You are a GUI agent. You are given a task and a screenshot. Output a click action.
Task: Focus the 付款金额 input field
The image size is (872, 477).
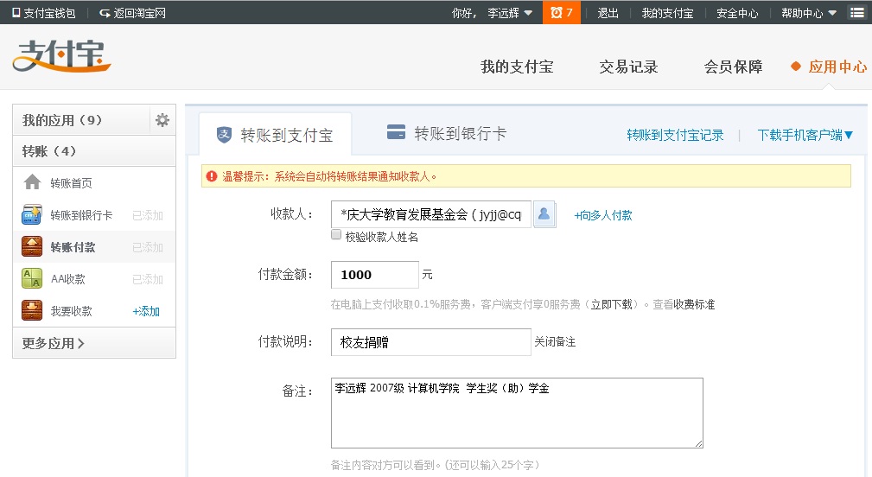point(375,275)
